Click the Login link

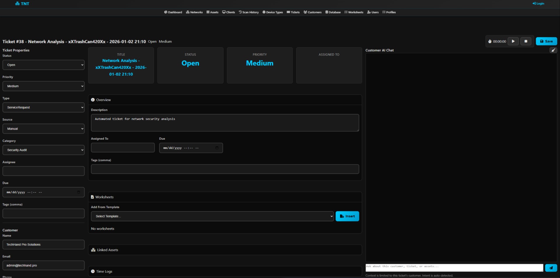tap(538, 3)
